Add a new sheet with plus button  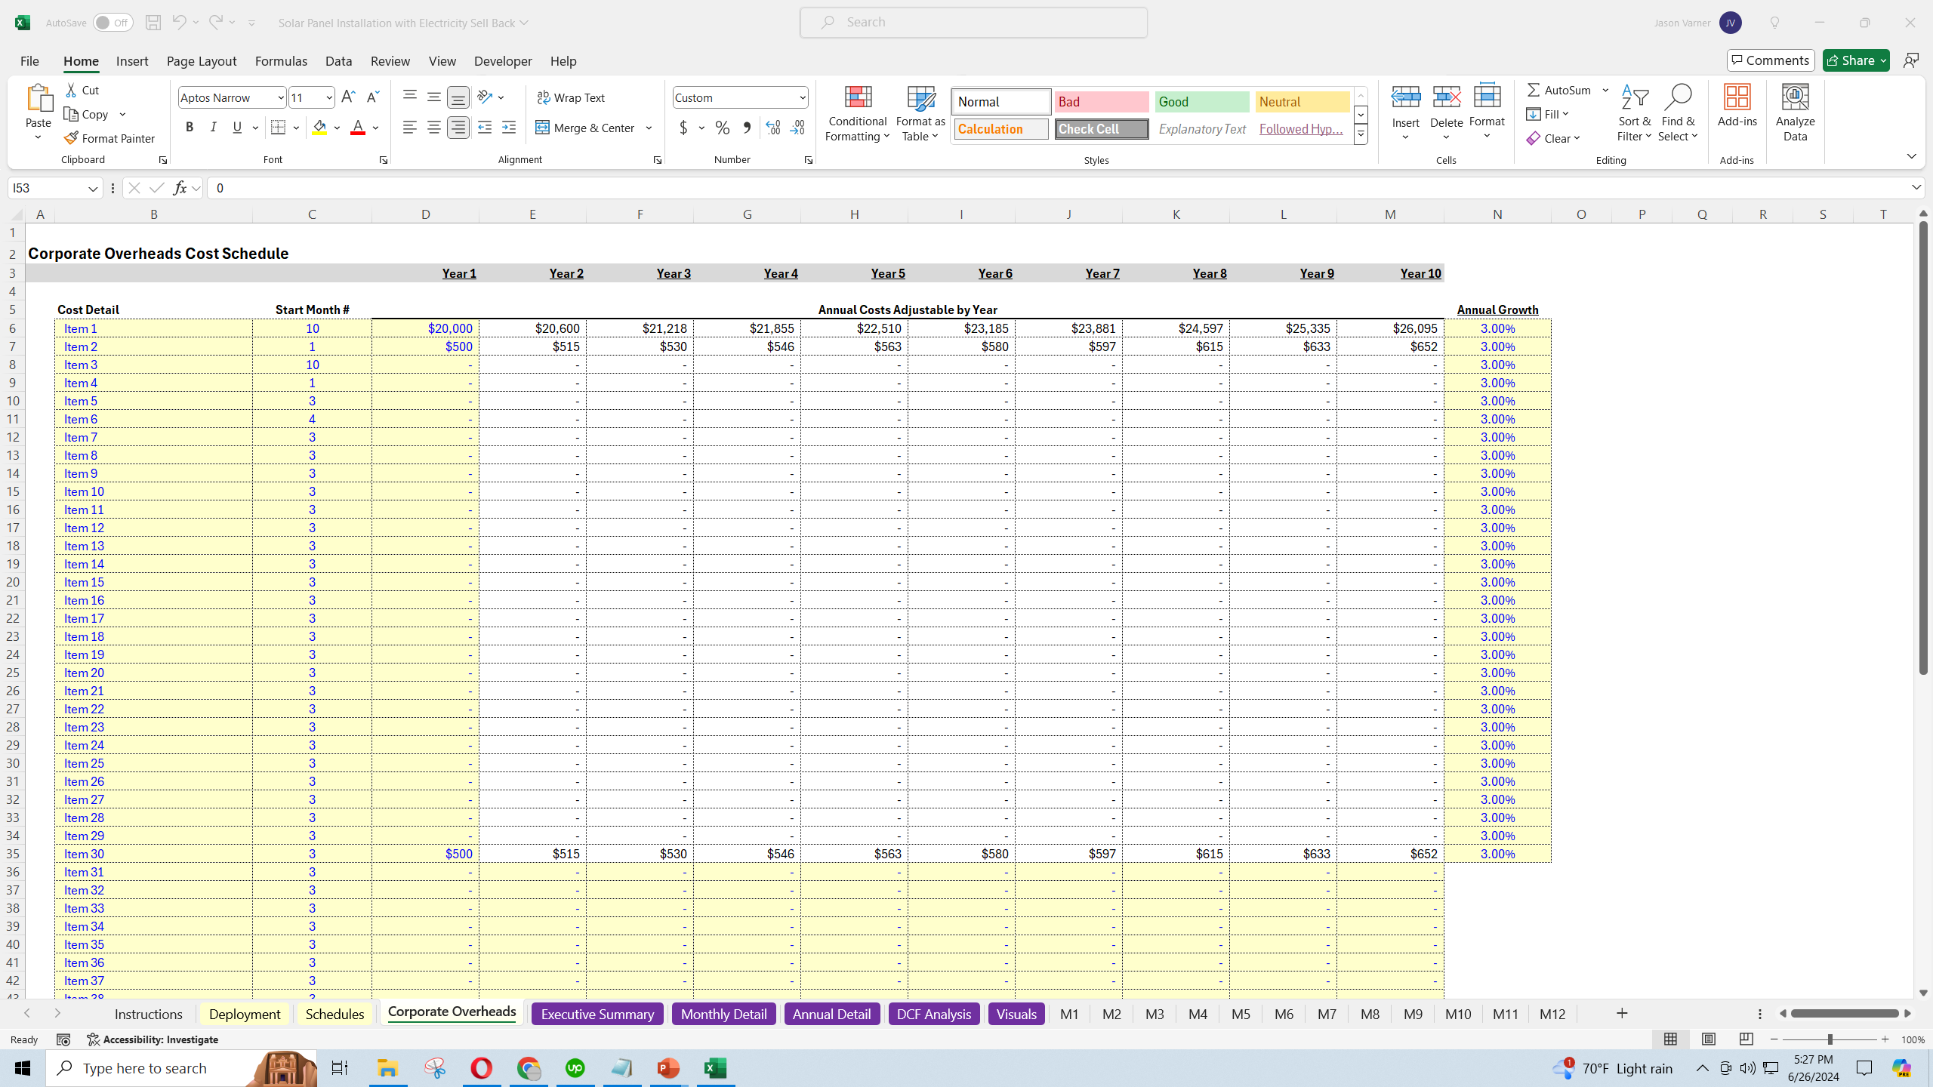pyautogui.click(x=1622, y=1013)
